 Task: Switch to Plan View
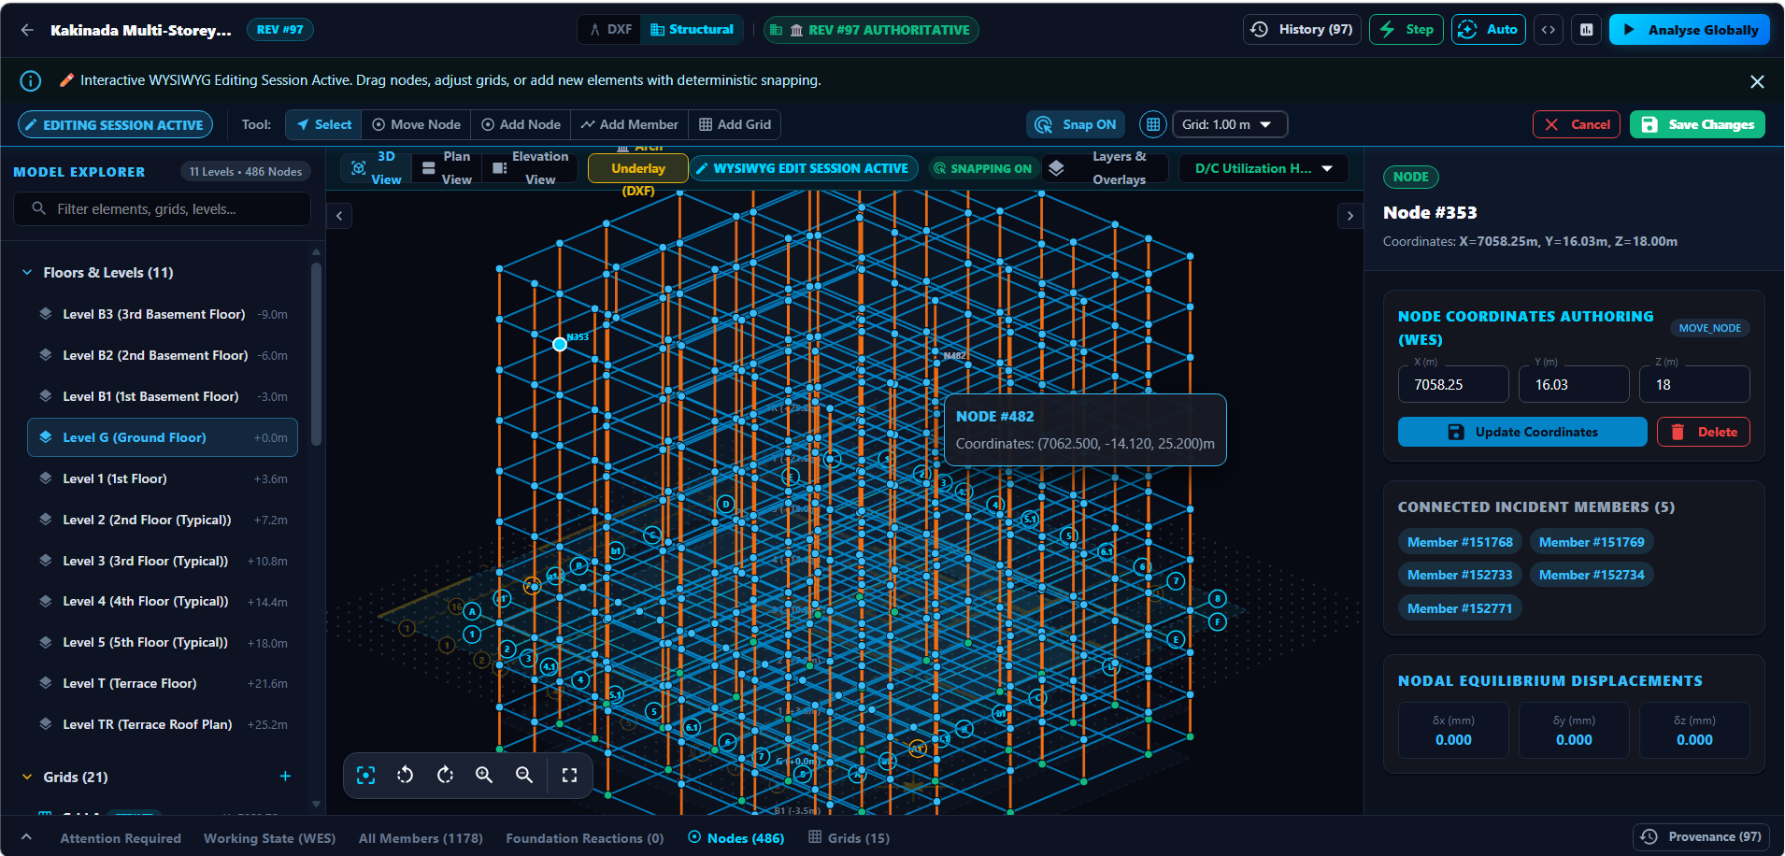point(447,168)
